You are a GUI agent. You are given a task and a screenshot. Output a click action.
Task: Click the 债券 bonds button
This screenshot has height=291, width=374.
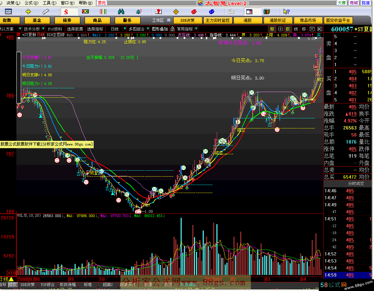pos(67,20)
